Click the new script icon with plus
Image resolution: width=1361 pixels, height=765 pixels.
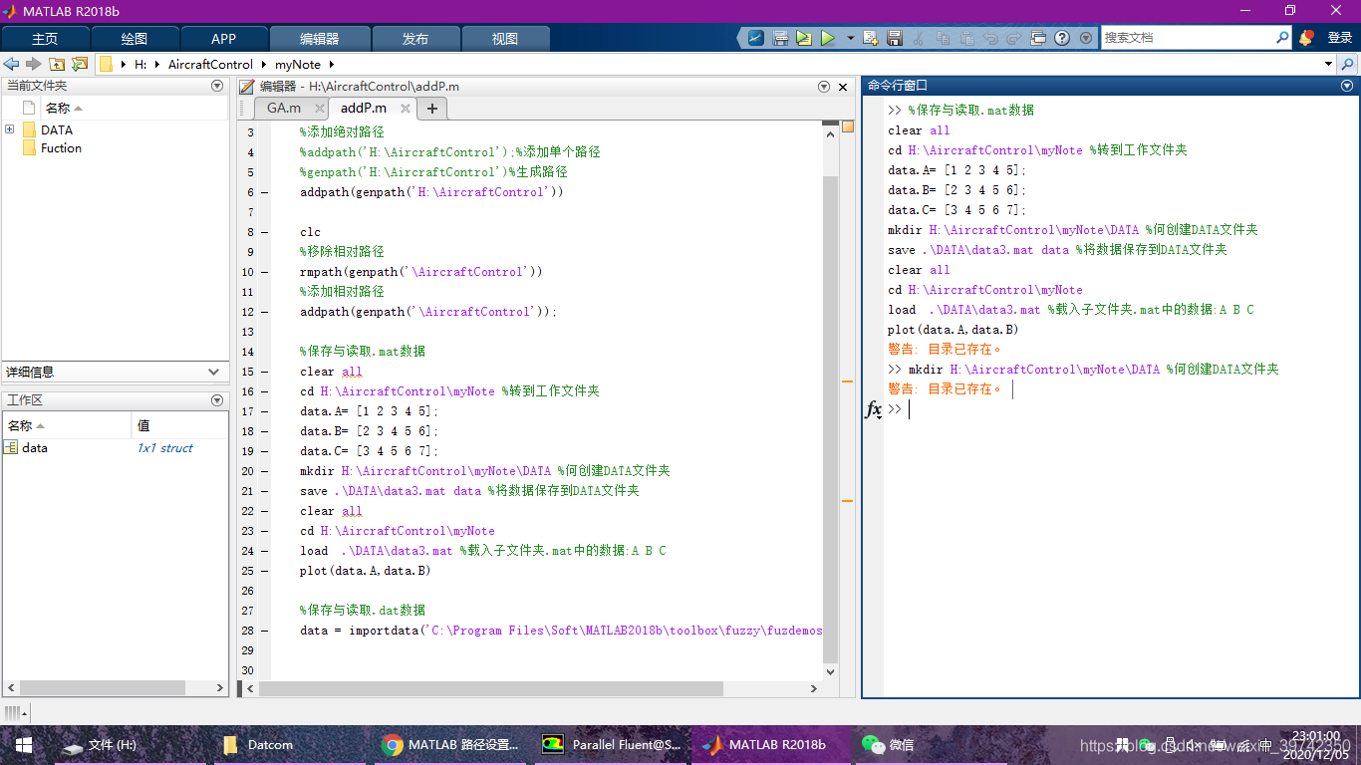(x=871, y=38)
